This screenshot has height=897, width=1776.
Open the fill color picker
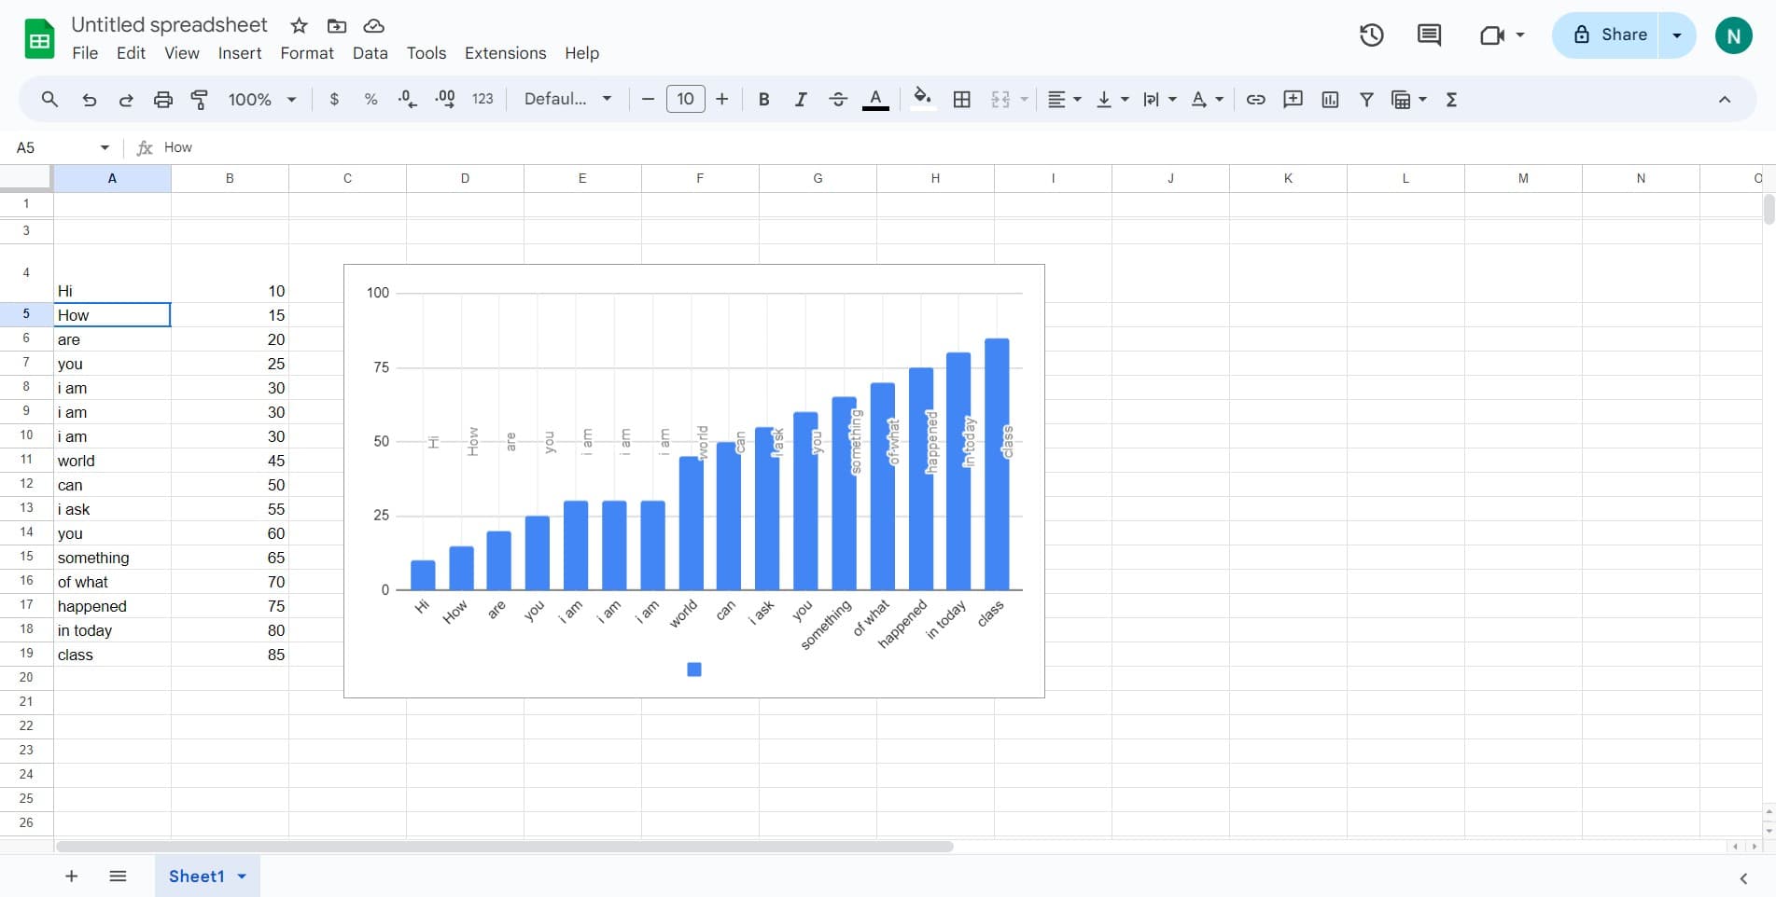click(x=922, y=99)
